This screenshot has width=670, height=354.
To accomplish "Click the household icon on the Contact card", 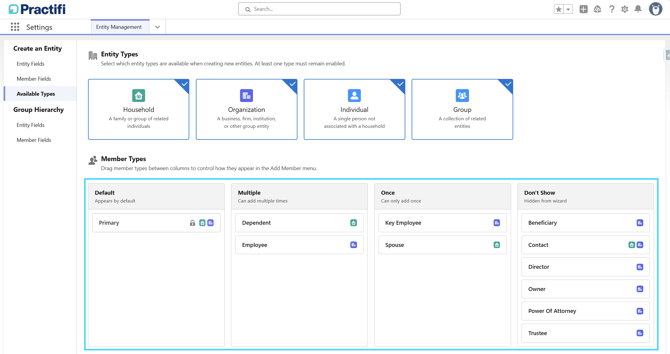I will (632, 245).
